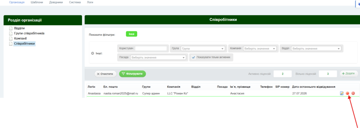This screenshot has width=360, height=128.
Task: Select Групи співробітників tree item
Action: 30,33
